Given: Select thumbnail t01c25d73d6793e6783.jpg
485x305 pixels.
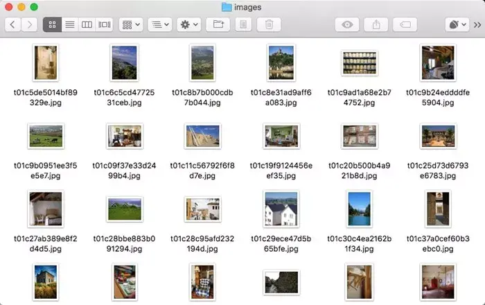Looking at the screenshot, I should [x=438, y=136].
